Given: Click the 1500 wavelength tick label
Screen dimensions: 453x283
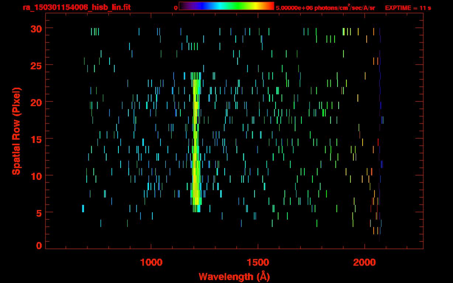Looking at the screenshot, I should pos(258,262).
